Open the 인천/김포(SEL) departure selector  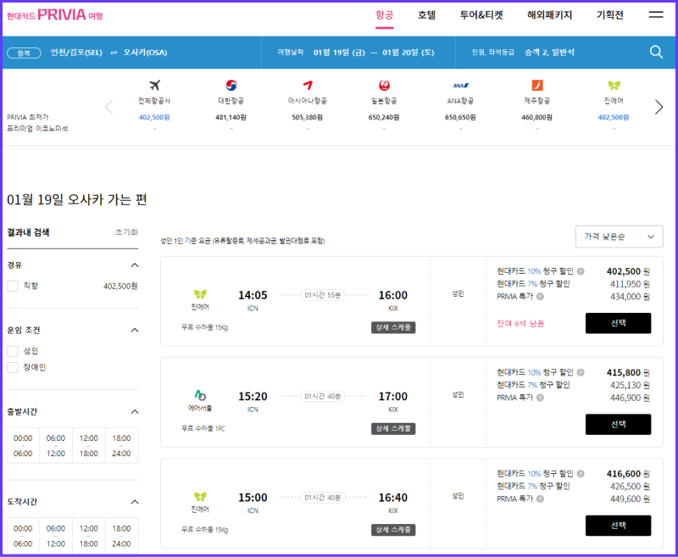click(76, 53)
